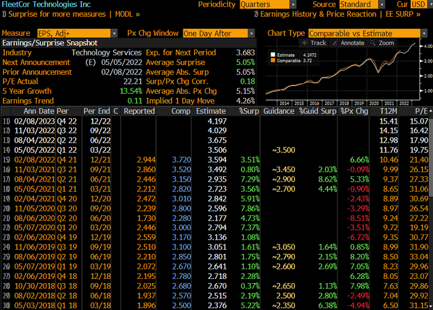Screen dimensions: 433x310
Task: Click the %Surp column header
Action: click(x=249, y=111)
